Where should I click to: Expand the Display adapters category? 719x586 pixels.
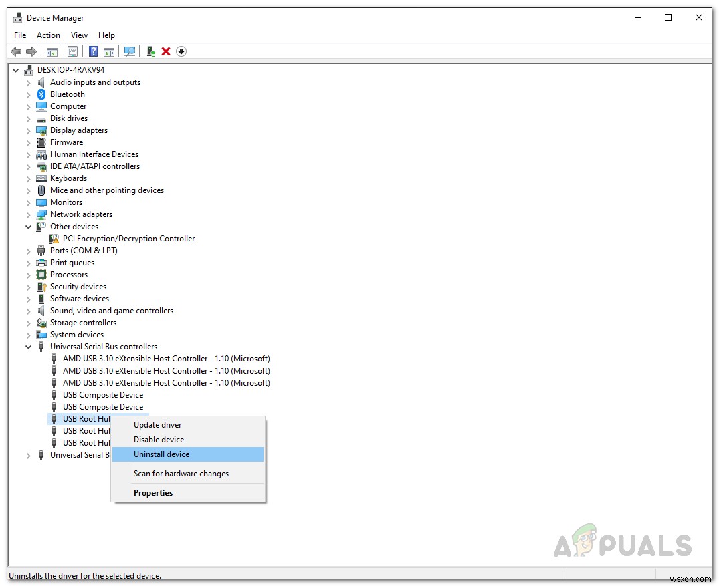27,130
